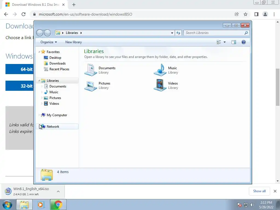This screenshot has width=280, height=210.
Task: Open Explorer help icon
Action: point(244,42)
